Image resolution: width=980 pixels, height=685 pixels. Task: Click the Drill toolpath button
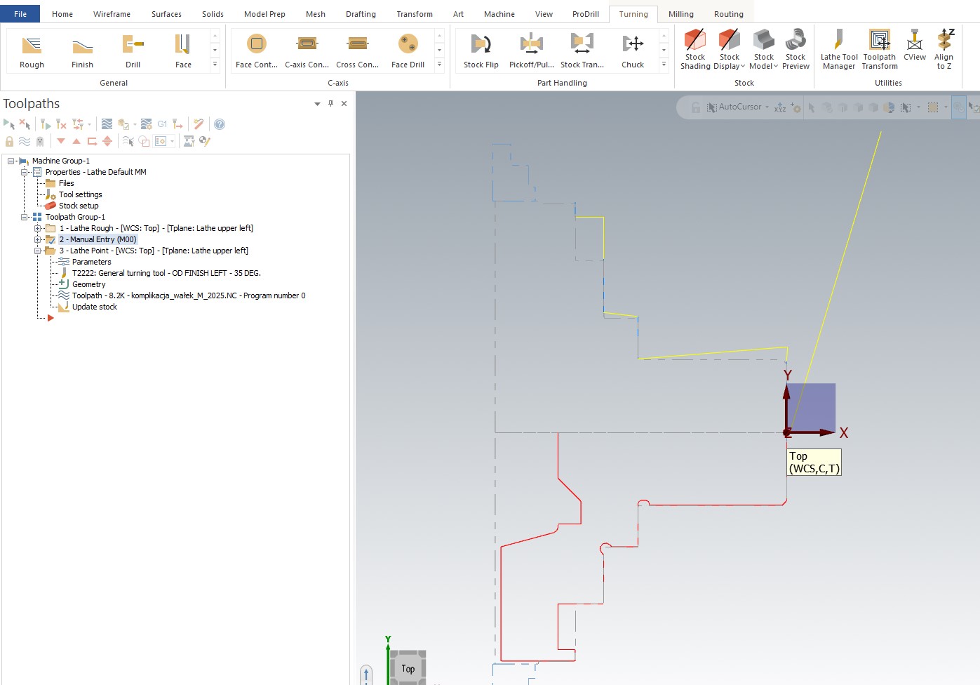[133, 51]
